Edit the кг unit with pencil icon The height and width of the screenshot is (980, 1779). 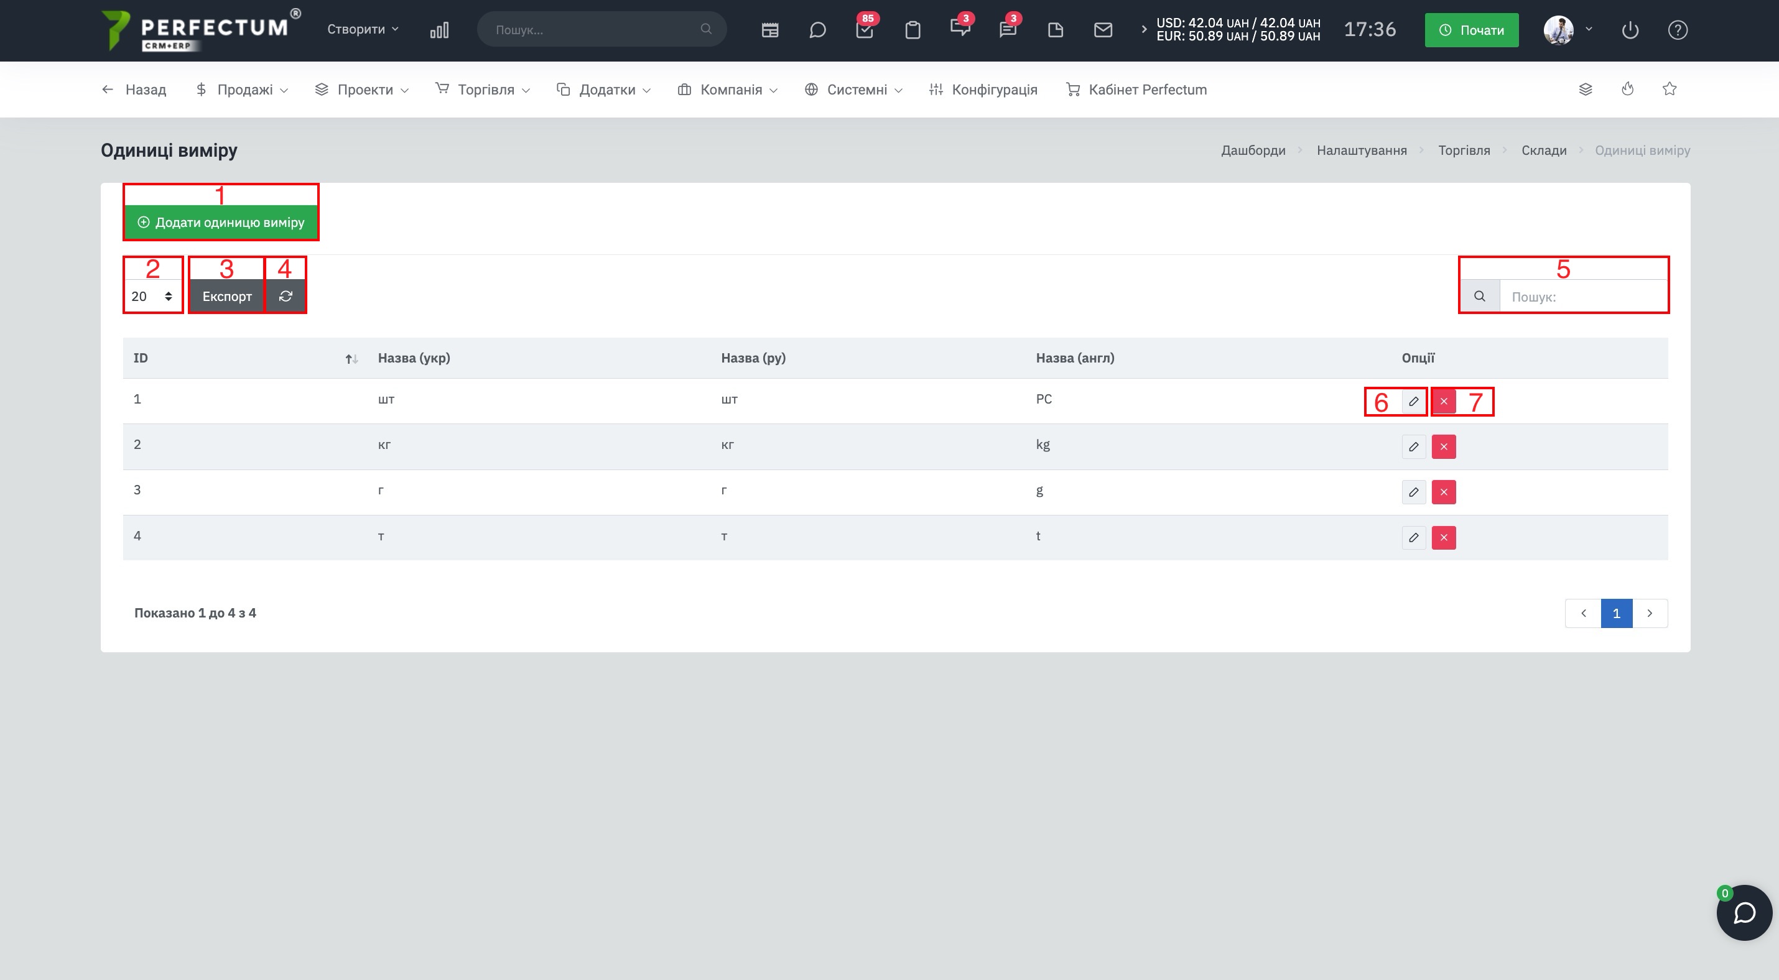(x=1414, y=446)
